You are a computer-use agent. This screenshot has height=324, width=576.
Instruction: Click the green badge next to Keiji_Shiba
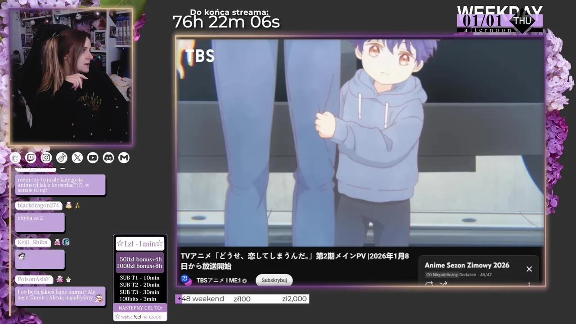[x=66, y=242]
